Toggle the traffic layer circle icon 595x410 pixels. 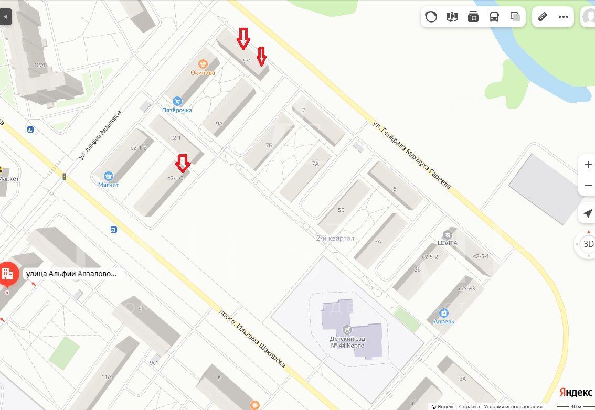click(431, 17)
